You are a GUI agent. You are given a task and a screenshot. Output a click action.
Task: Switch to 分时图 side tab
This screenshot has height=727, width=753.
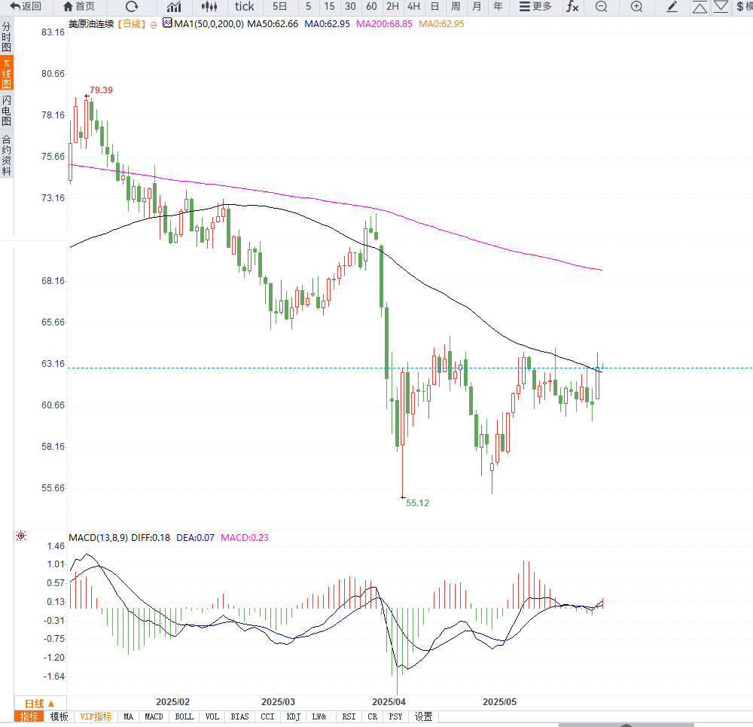pos(7,36)
